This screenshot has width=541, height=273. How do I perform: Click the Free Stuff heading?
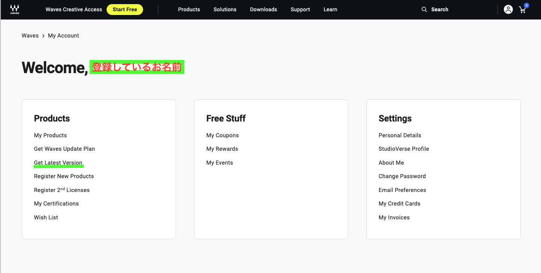pyautogui.click(x=226, y=118)
